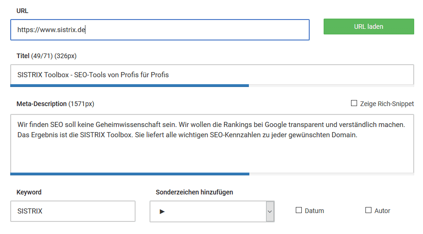423x234 pixels.
Task: Enable the Zeige Rich-Snippet checkbox
Action: [354, 103]
